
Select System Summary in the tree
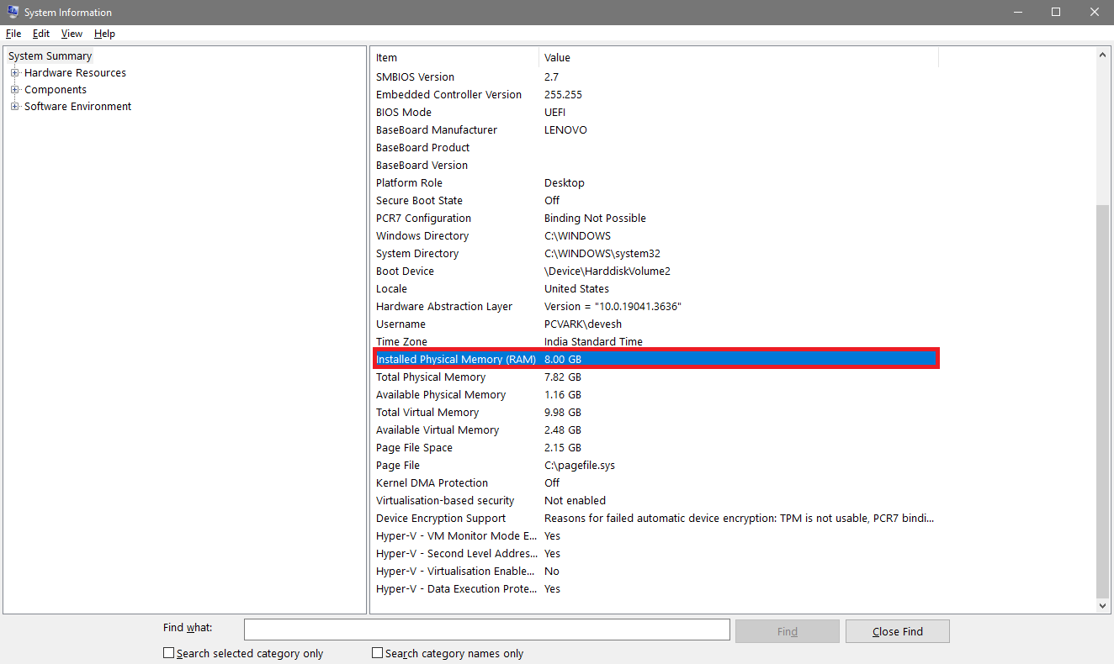[x=50, y=56]
